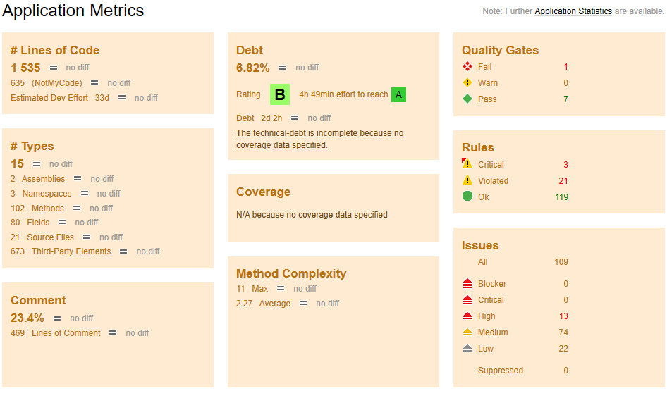Click the green Pass diamond icon

point(467,99)
